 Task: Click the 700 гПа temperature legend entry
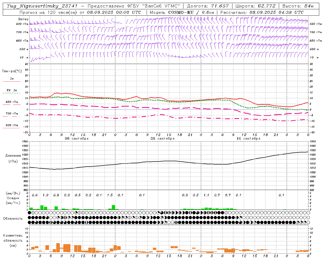[12, 114]
